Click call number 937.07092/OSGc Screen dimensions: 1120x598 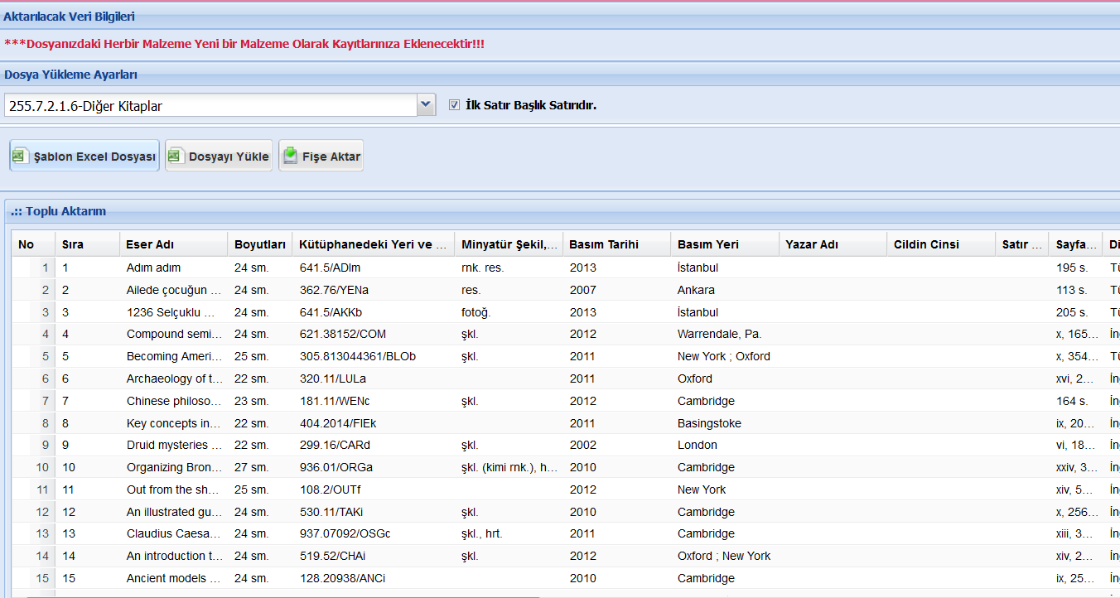pos(345,533)
